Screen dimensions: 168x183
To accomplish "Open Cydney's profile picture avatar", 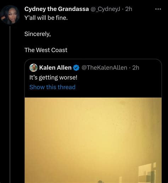I will [x=10, y=15].
